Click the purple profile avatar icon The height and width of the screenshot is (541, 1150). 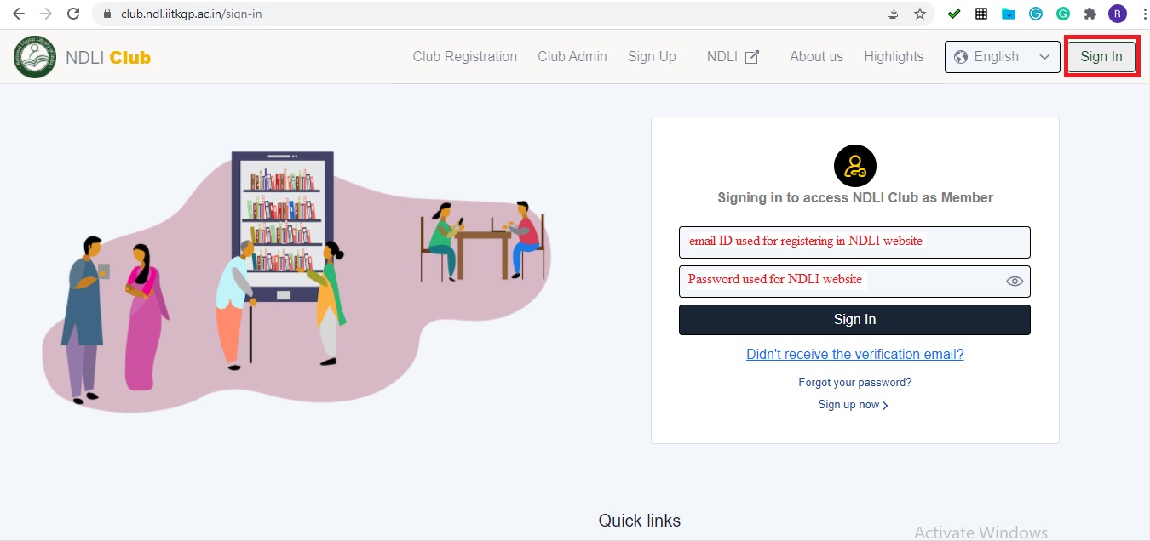1117,14
